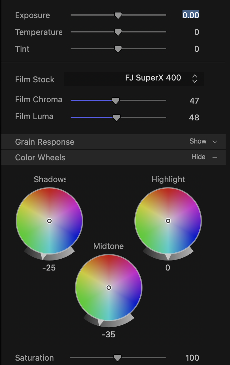Click the Highlight color wheel center point
This screenshot has width=230, height=365.
point(168,221)
